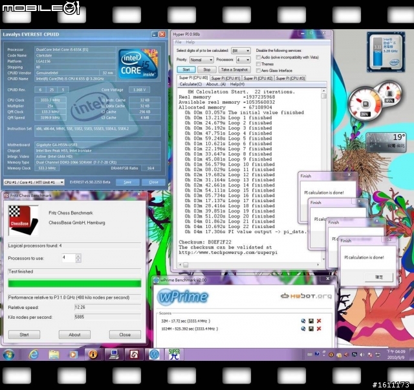
Task: Open the Processors dropdown in Hyper PI
Action: [243, 60]
